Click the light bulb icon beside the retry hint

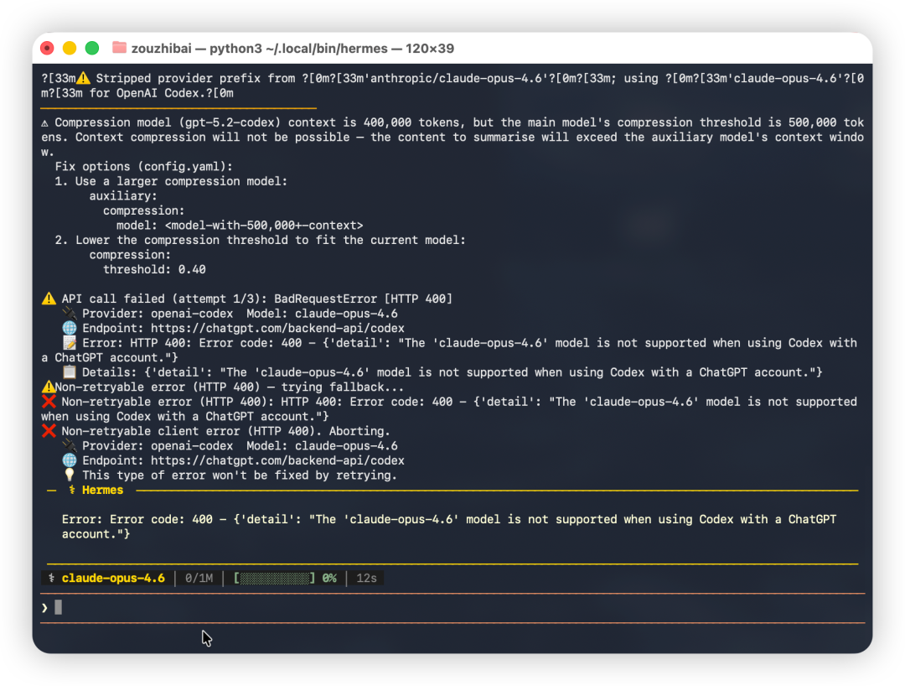click(x=70, y=476)
